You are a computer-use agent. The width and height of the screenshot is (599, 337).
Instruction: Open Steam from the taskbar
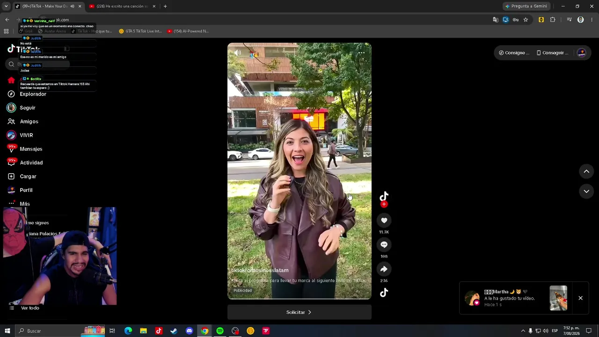[x=174, y=331]
